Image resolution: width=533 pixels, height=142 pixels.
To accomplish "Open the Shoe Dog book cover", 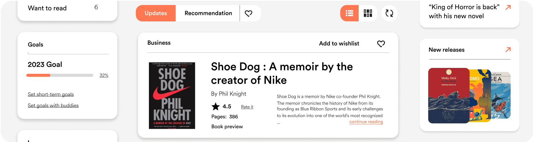I will pos(172,96).
